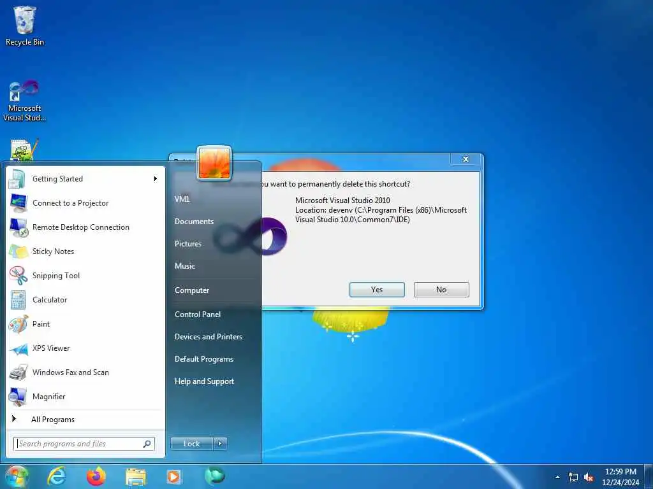653x489 pixels.
Task: Open Control Panel from Start menu
Action: pos(198,315)
